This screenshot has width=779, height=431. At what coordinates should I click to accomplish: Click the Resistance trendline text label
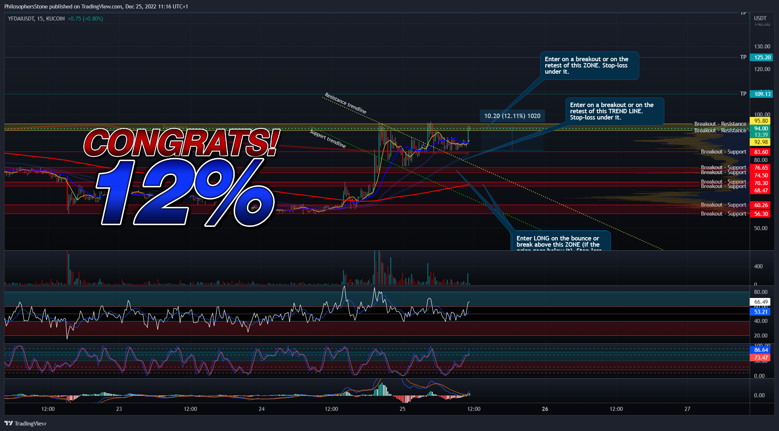click(x=345, y=103)
